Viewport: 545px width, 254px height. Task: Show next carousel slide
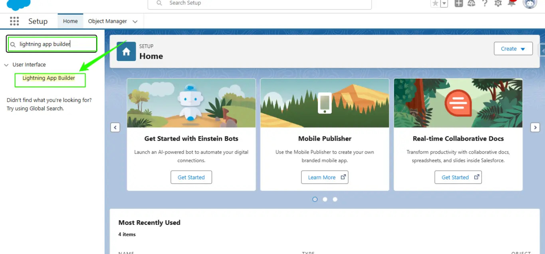[535, 127]
